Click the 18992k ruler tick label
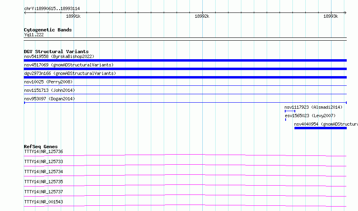Screen dimensions: 358x211 (x=202, y=16)
